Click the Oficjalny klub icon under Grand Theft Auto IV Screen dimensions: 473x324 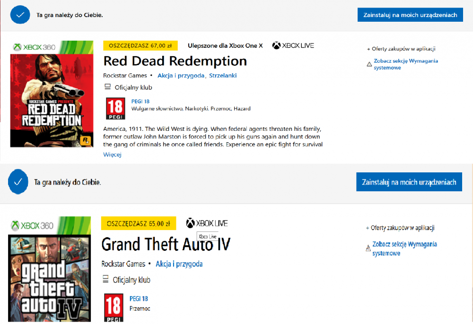click(105, 280)
